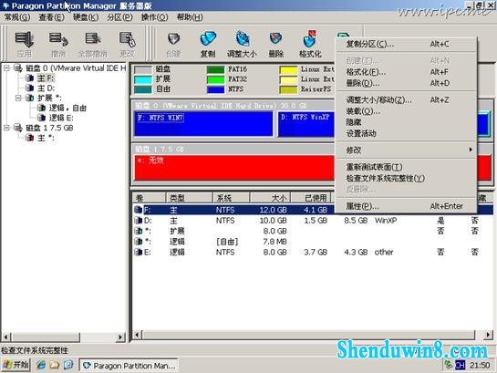The height and width of the screenshot is (373, 497).
Task: Open the 查看(E) menu
Action: [x=51, y=17]
